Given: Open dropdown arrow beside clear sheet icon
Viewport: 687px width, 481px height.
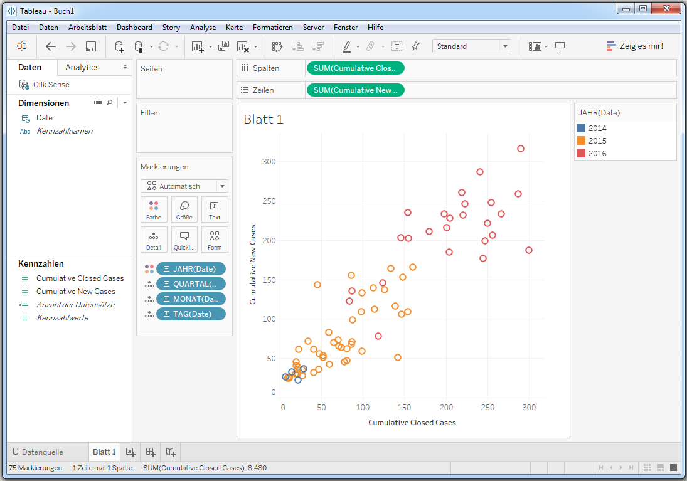Looking at the screenshot, I should coord(255,46).
